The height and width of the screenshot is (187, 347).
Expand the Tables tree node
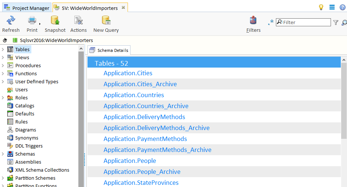point(3,49)
